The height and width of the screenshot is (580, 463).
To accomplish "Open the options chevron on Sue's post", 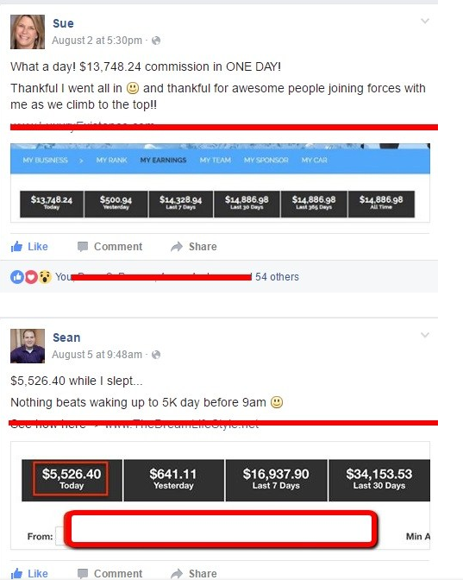I will 425,21.
